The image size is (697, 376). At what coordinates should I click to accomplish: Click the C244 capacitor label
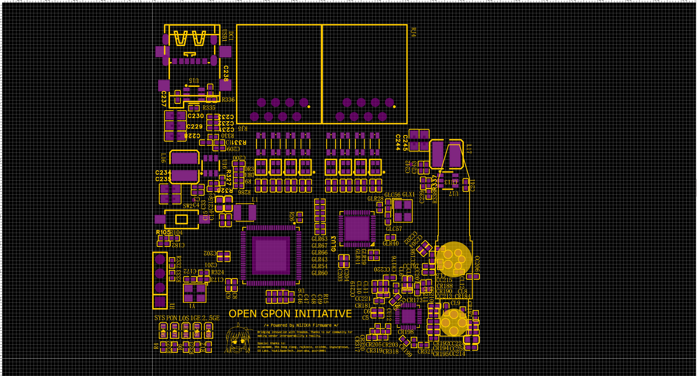pyautogui.click(x=398, y=142)
